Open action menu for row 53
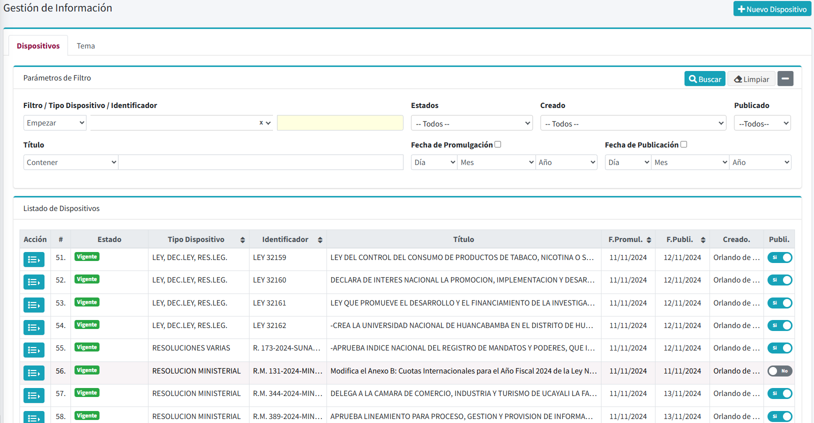 pos(33,305)
